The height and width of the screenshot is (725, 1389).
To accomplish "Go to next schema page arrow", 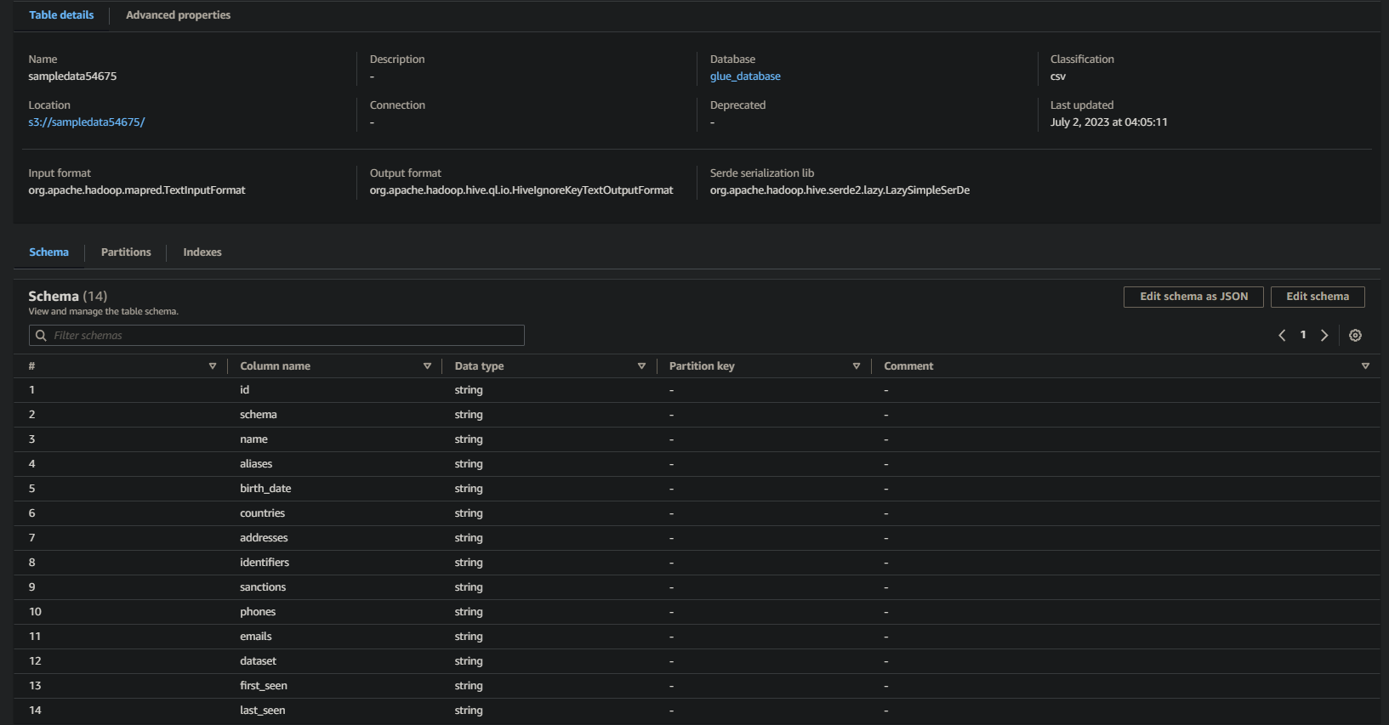I will pyautogui.click(x=1324, y=336).
